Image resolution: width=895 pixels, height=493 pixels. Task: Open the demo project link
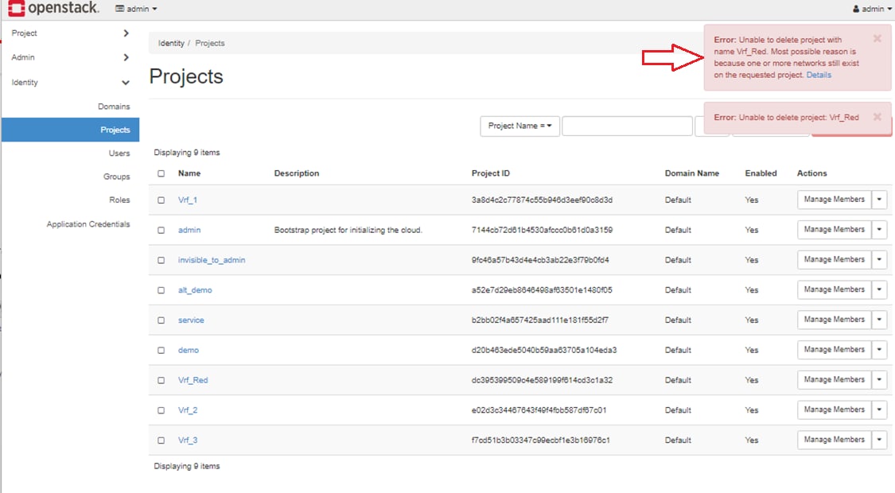tap(189, 351)
